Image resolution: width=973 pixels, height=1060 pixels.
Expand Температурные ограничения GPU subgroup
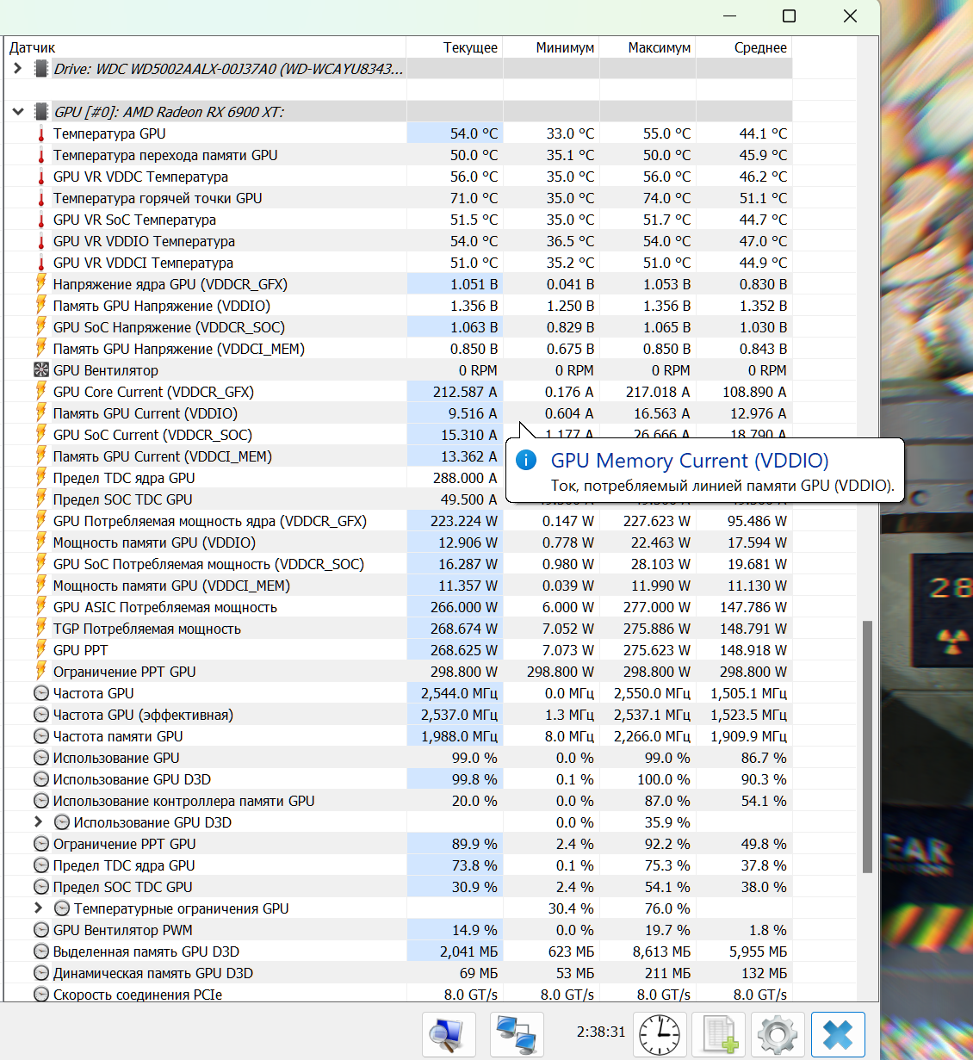(x=38, y=908)
